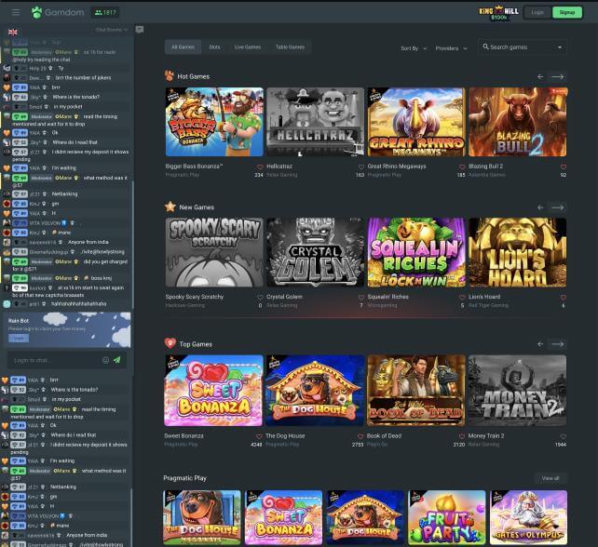Open the hamburger menu
This screenshot has height=547, width=598.
click(x=16, y=13)
